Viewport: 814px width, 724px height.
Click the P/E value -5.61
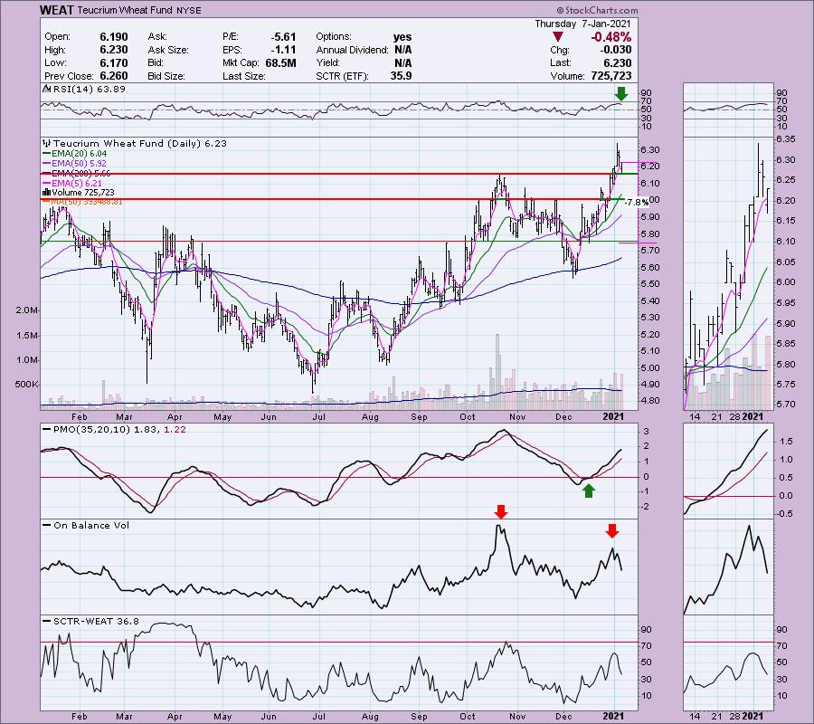pos(283,37)
